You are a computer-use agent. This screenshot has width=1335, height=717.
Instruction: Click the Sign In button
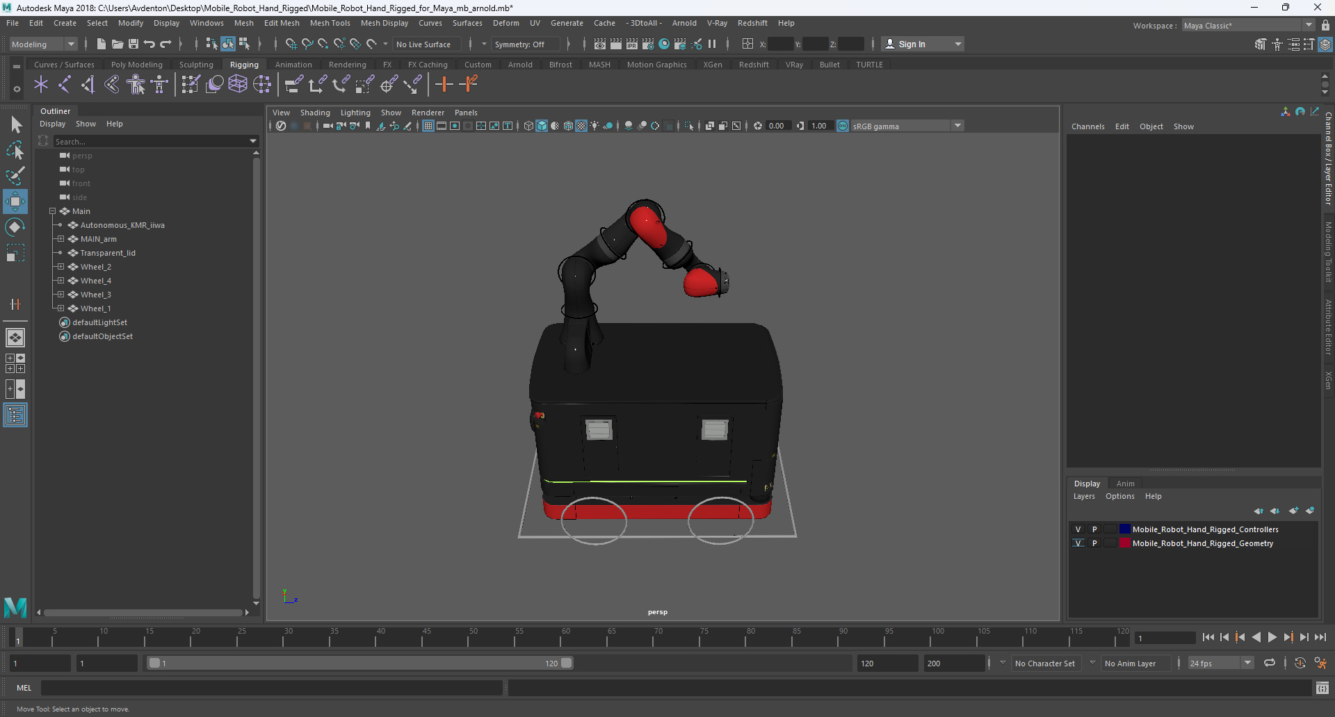[x=912, y=44]
